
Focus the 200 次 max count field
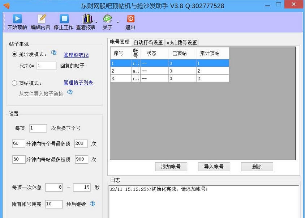(x=81, y=143)
